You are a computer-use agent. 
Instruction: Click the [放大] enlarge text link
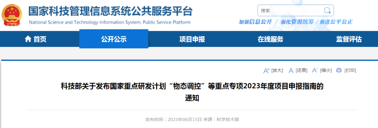tap(277, 70)
